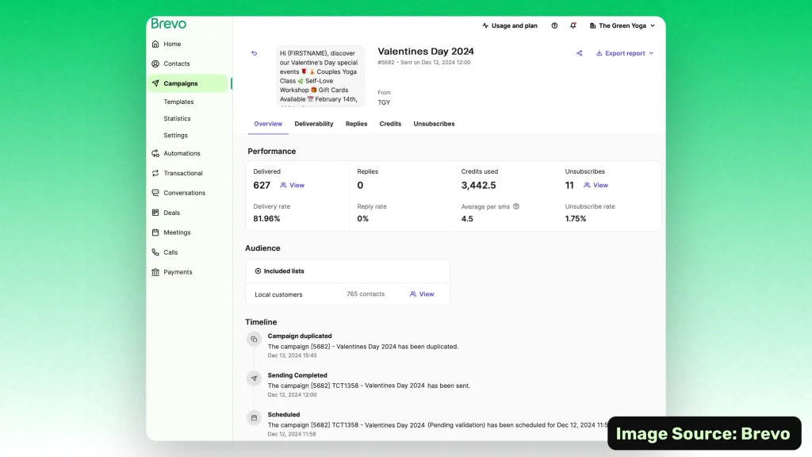Click the Local customers list name

pos(278,294)
